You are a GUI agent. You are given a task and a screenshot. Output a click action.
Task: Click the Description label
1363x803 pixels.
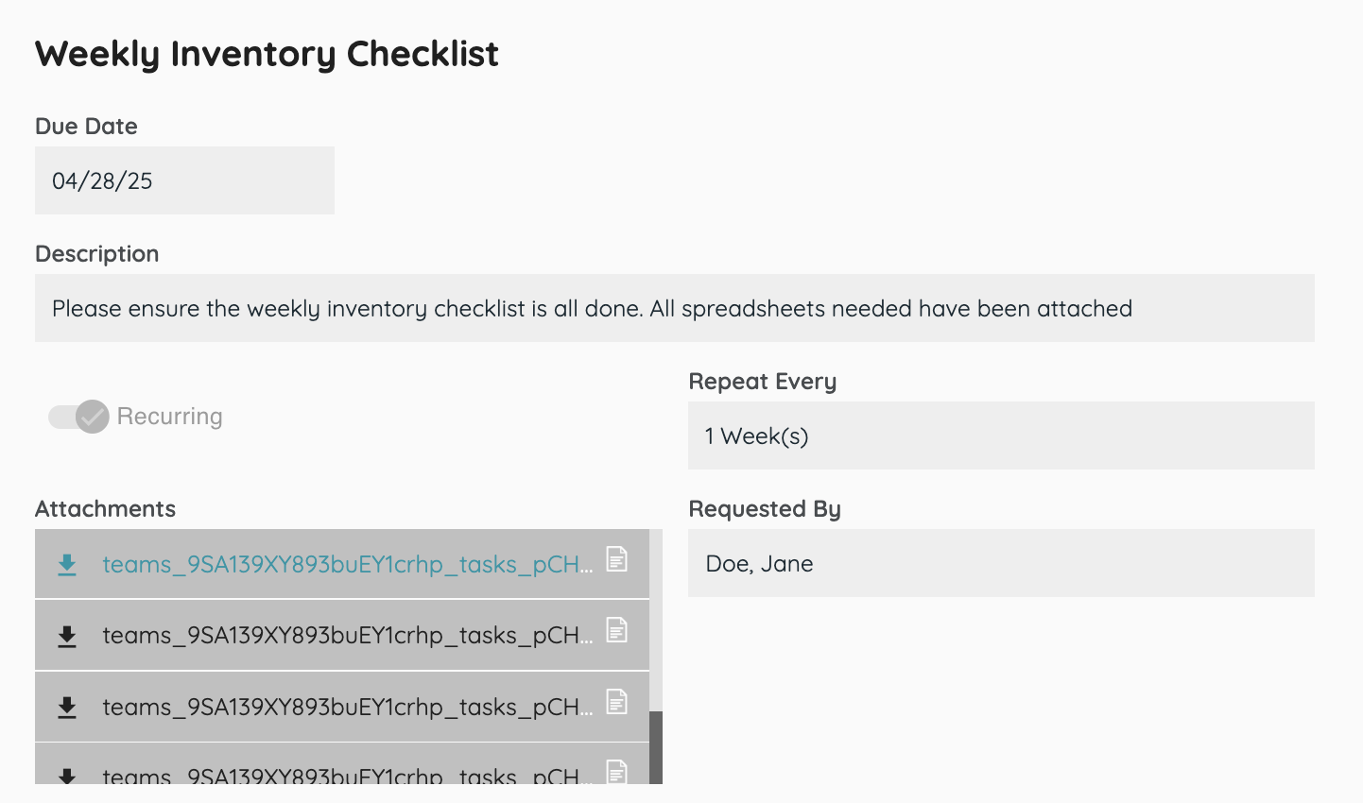click(97, 254)
